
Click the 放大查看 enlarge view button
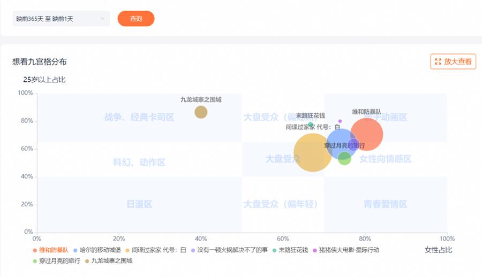click(x=453, y=61)
